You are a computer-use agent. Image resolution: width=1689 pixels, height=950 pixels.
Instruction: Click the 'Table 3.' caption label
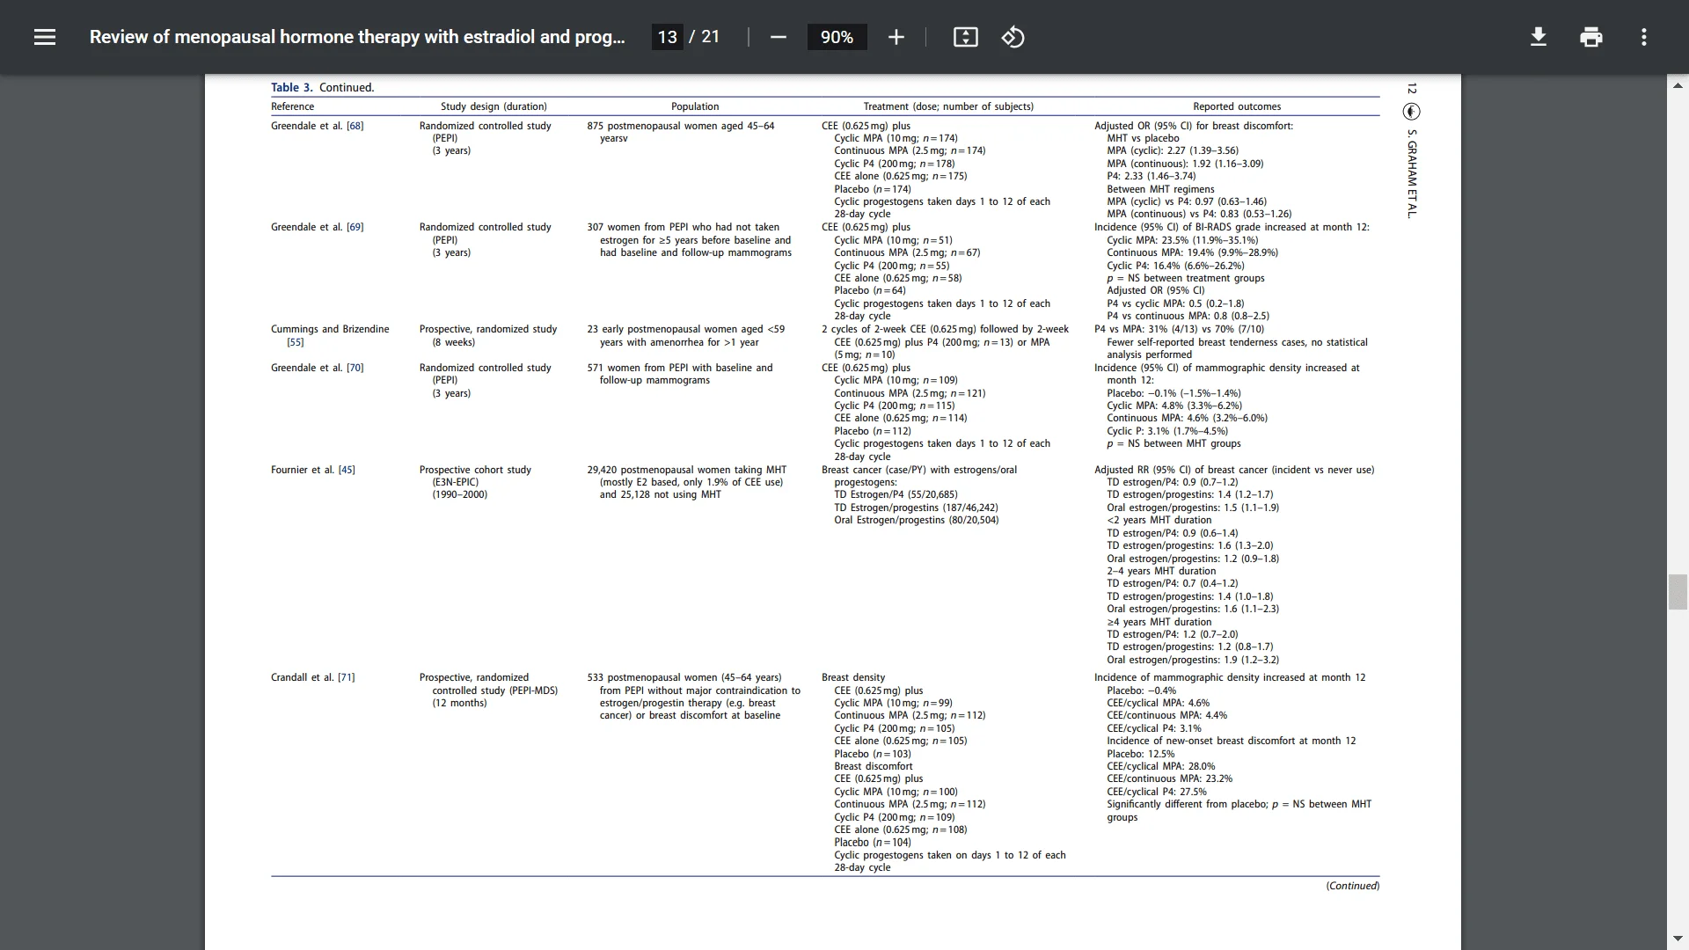tap(291, 87)
